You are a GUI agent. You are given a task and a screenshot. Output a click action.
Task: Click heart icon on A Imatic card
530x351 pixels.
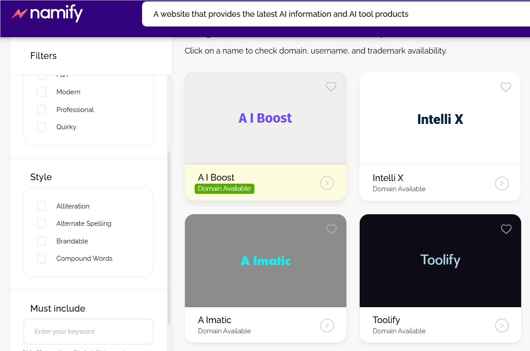coord(331,229)
